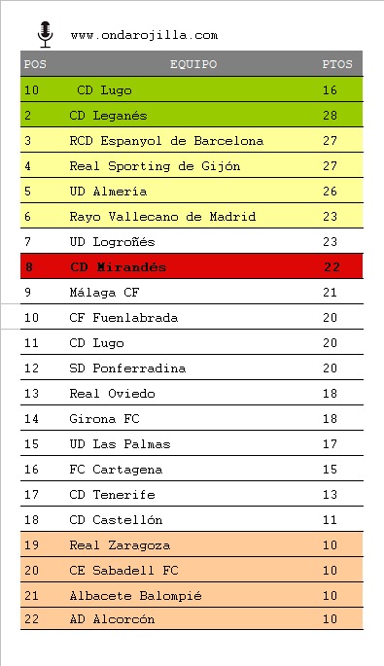Click the PTOS column header

click(337, 64)
